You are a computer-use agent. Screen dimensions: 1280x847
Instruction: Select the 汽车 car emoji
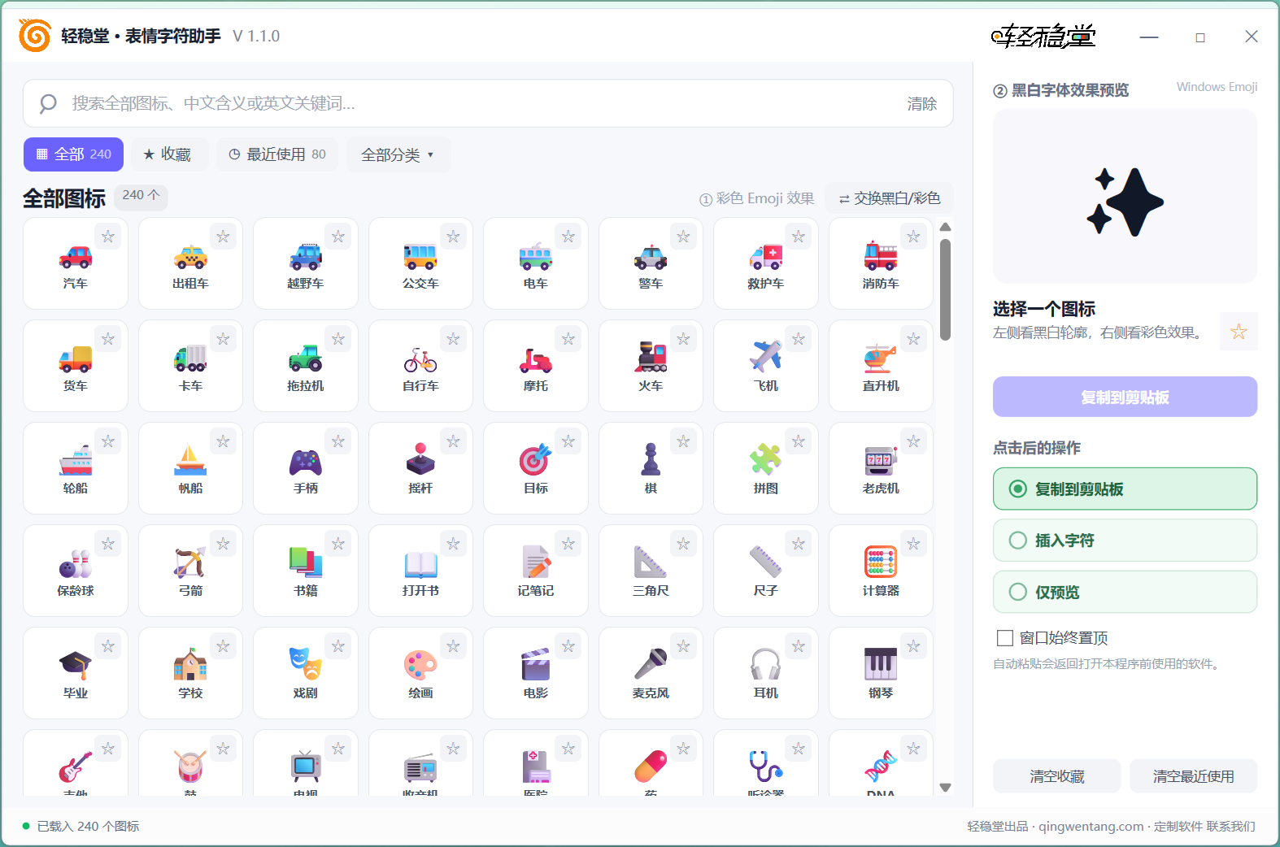pyautogui.click(x=76, y=263)
